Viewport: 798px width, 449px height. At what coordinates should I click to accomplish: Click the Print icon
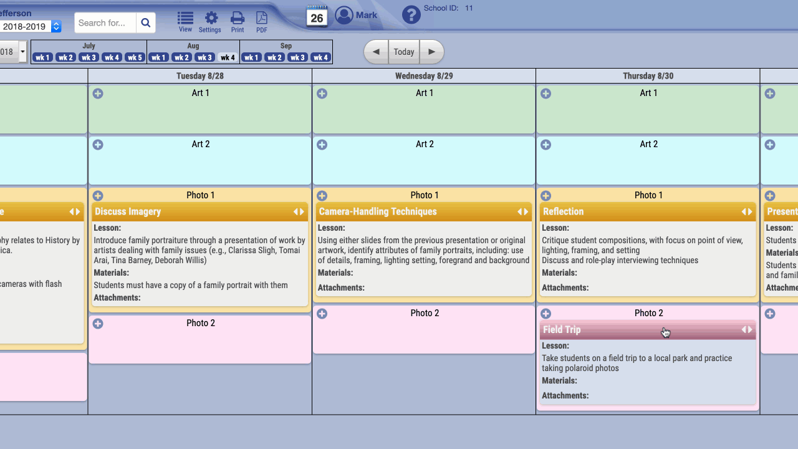tap(238, 19)
